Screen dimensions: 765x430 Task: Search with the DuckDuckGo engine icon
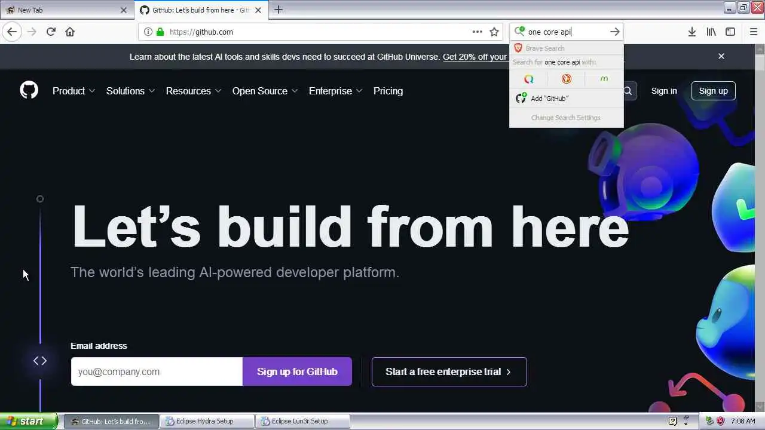click(x=566, y=79)
